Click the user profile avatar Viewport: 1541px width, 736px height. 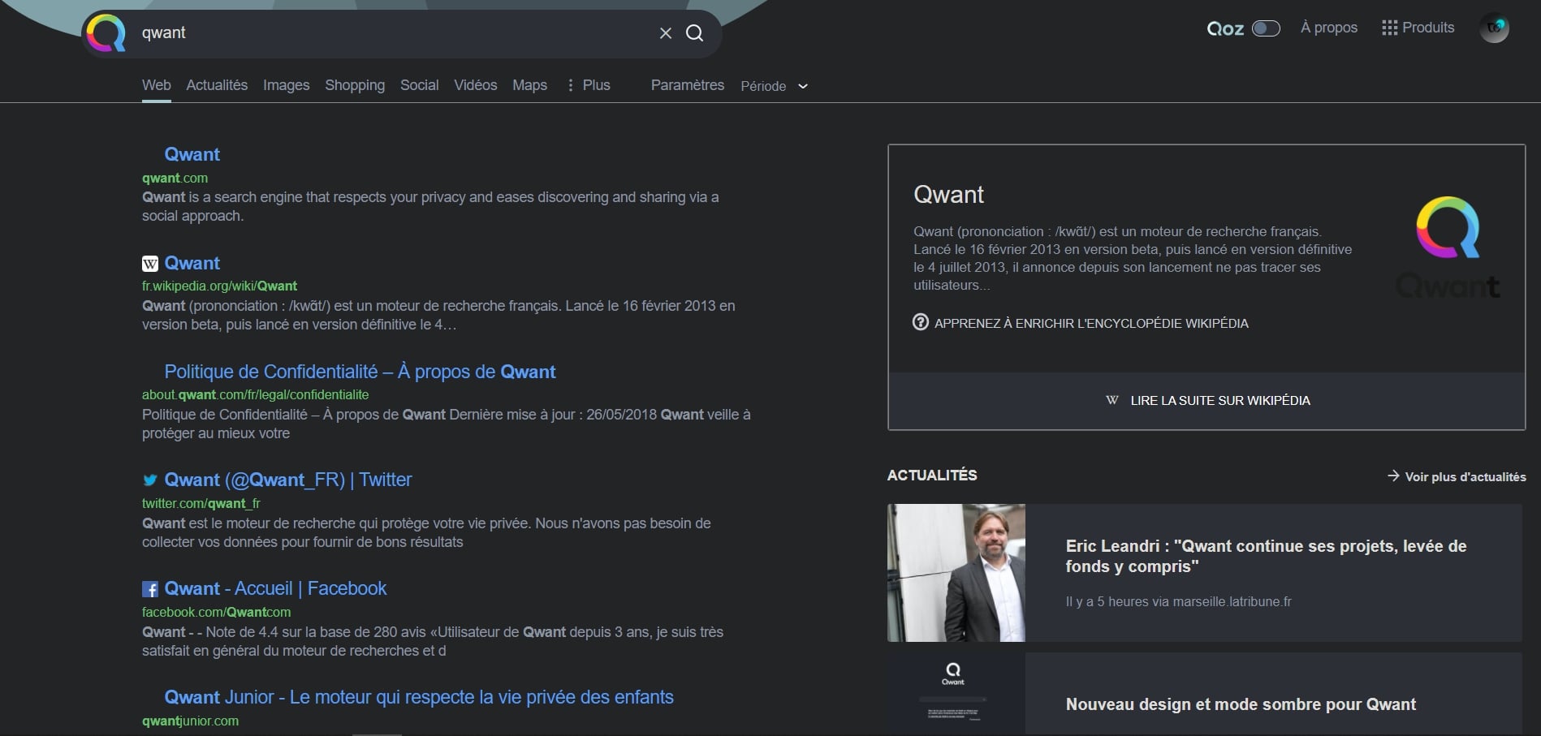pyautogui.click(x=1495, y=28)
